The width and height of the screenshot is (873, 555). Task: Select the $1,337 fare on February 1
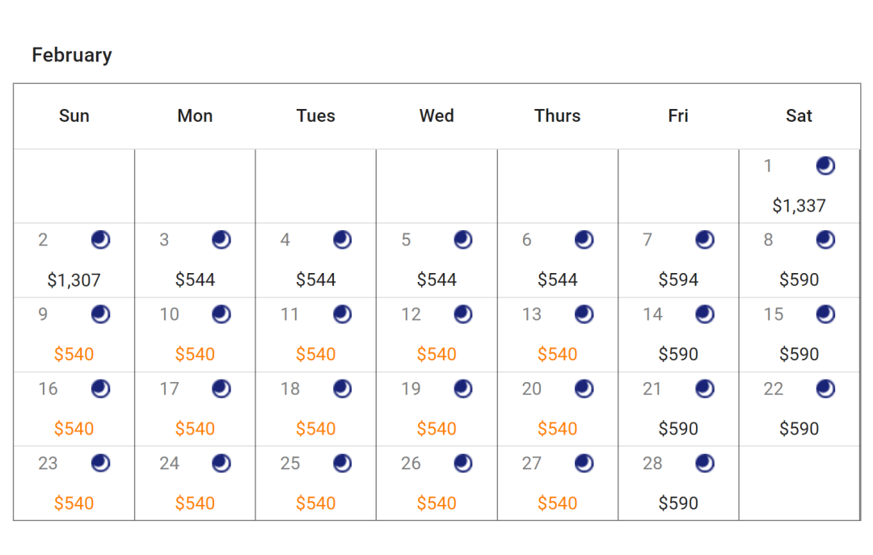click(799, 206)
